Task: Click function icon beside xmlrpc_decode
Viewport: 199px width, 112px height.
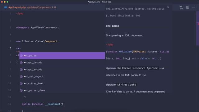Action: pyautogui.click(x=21, y=63)
